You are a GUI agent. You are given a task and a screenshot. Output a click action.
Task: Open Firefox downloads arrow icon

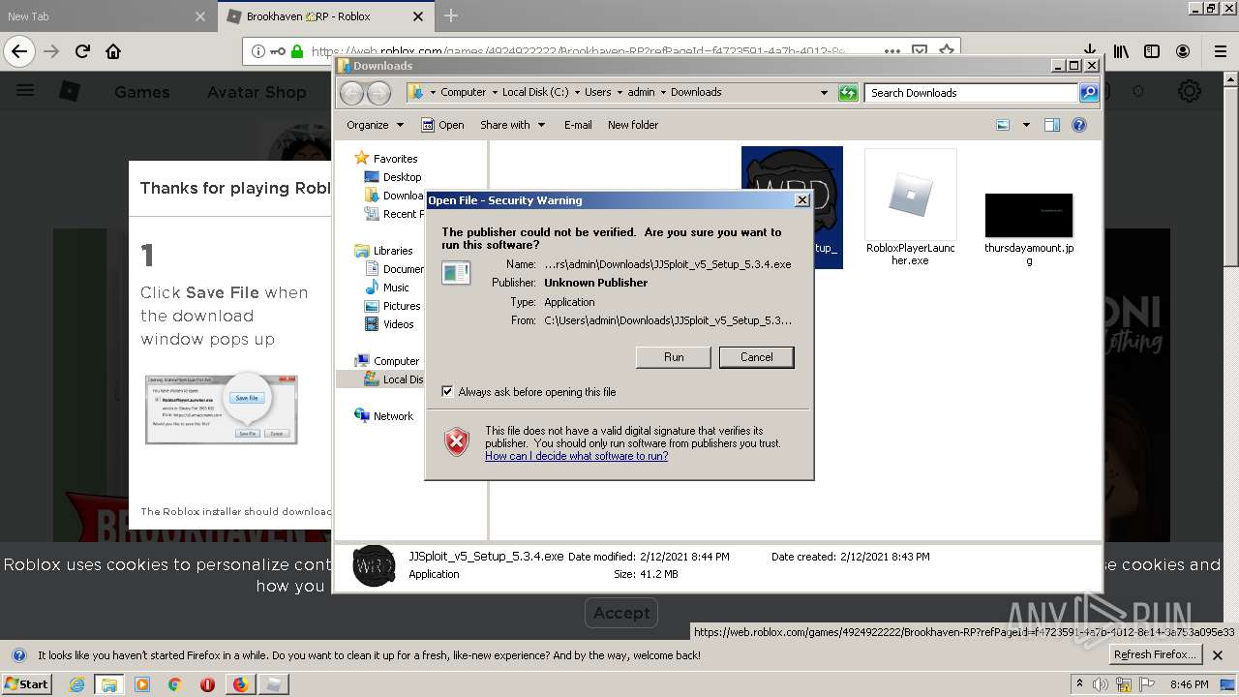pyautogui.click(x=1089, y=51)
